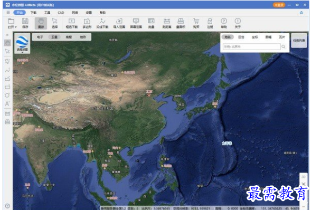Select the 沿线下载 along-line download tool

tap(102, 23)
